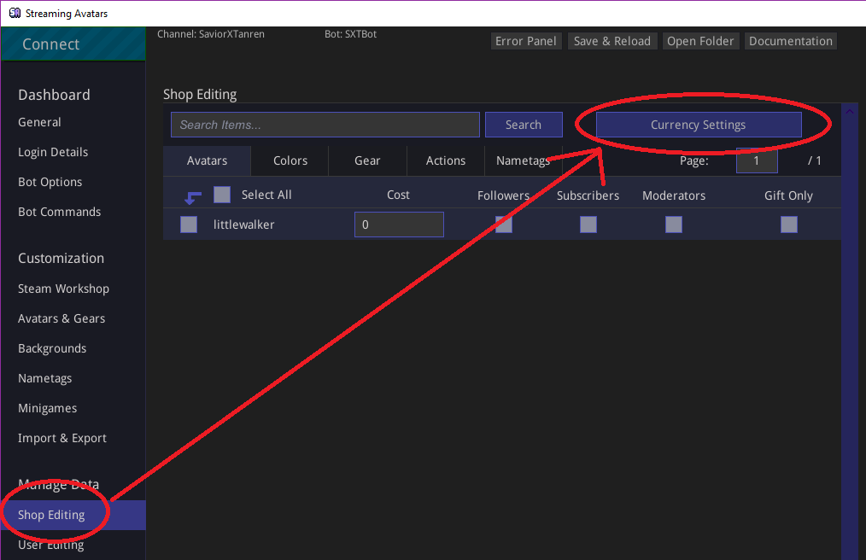Viewport: 866px width, 560px height.
Task: Open the Documentation
Action: coord(790,40)
